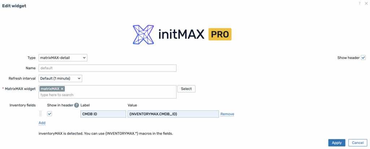Close the Edit widget dialog

coord(366,3)
